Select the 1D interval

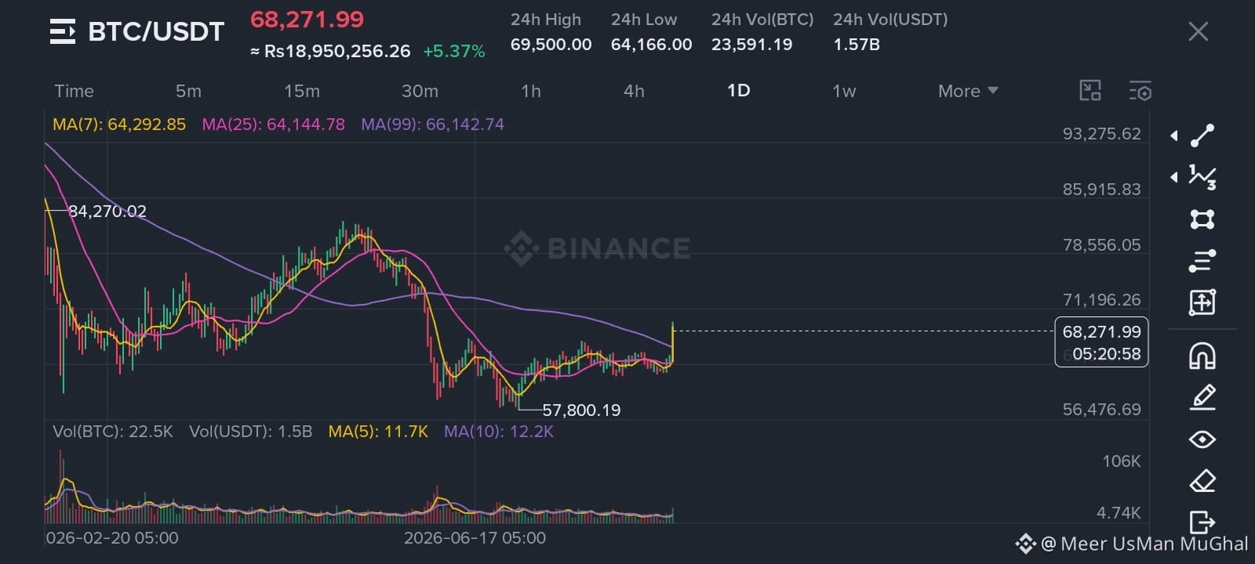(739, 91)
